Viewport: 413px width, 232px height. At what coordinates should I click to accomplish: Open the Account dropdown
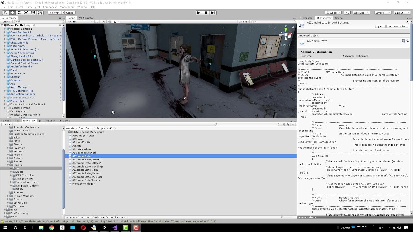tap(361, 13)
